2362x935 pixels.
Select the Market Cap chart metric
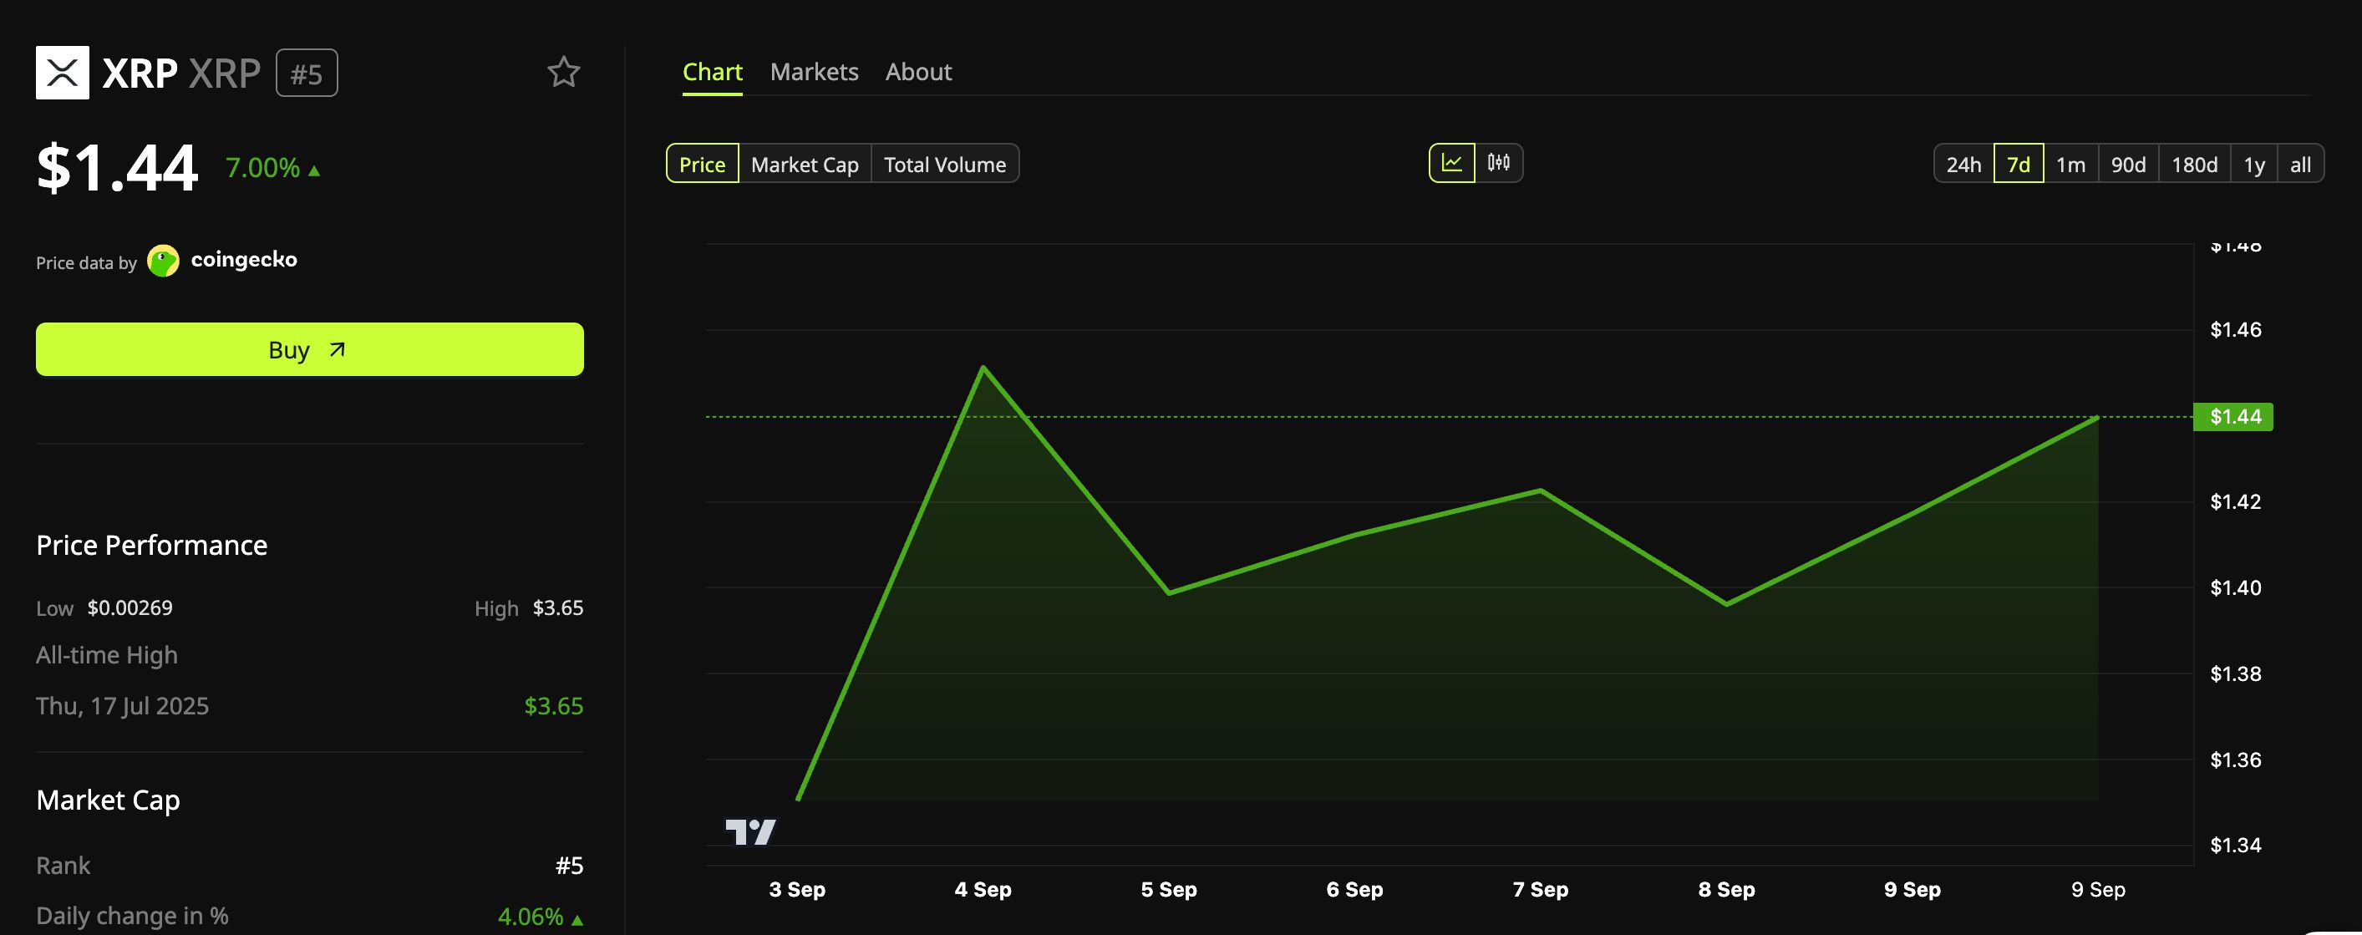coord(805,164)
